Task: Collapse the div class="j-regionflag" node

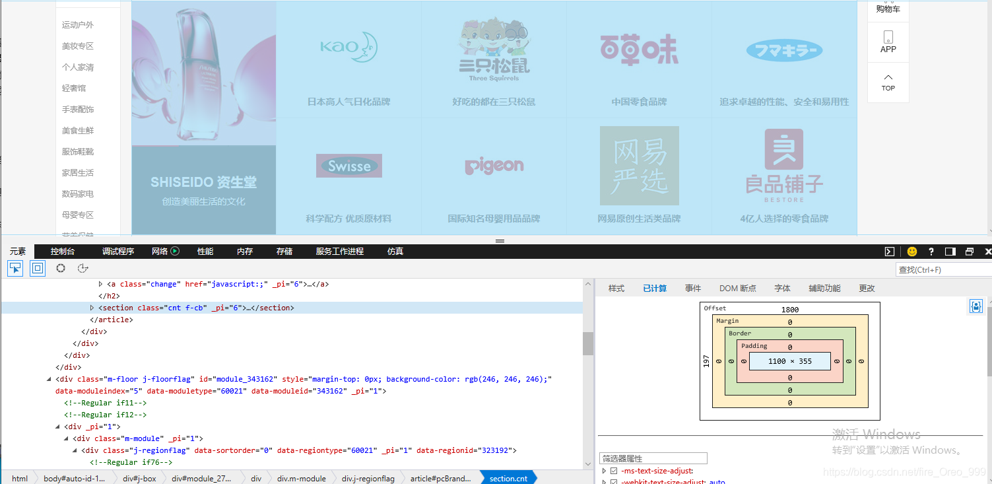Action: [75, 450]
